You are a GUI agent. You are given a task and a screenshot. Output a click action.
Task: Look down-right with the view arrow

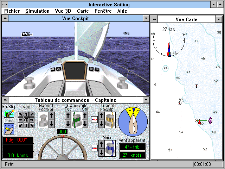point(32,125)
